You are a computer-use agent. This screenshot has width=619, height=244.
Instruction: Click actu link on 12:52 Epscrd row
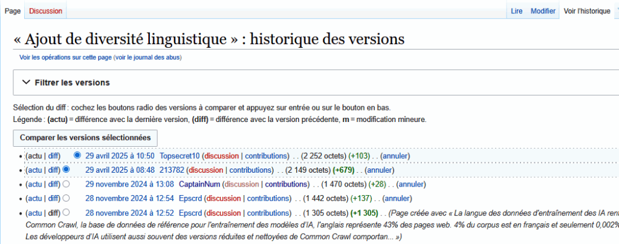(x=34, y=213)
